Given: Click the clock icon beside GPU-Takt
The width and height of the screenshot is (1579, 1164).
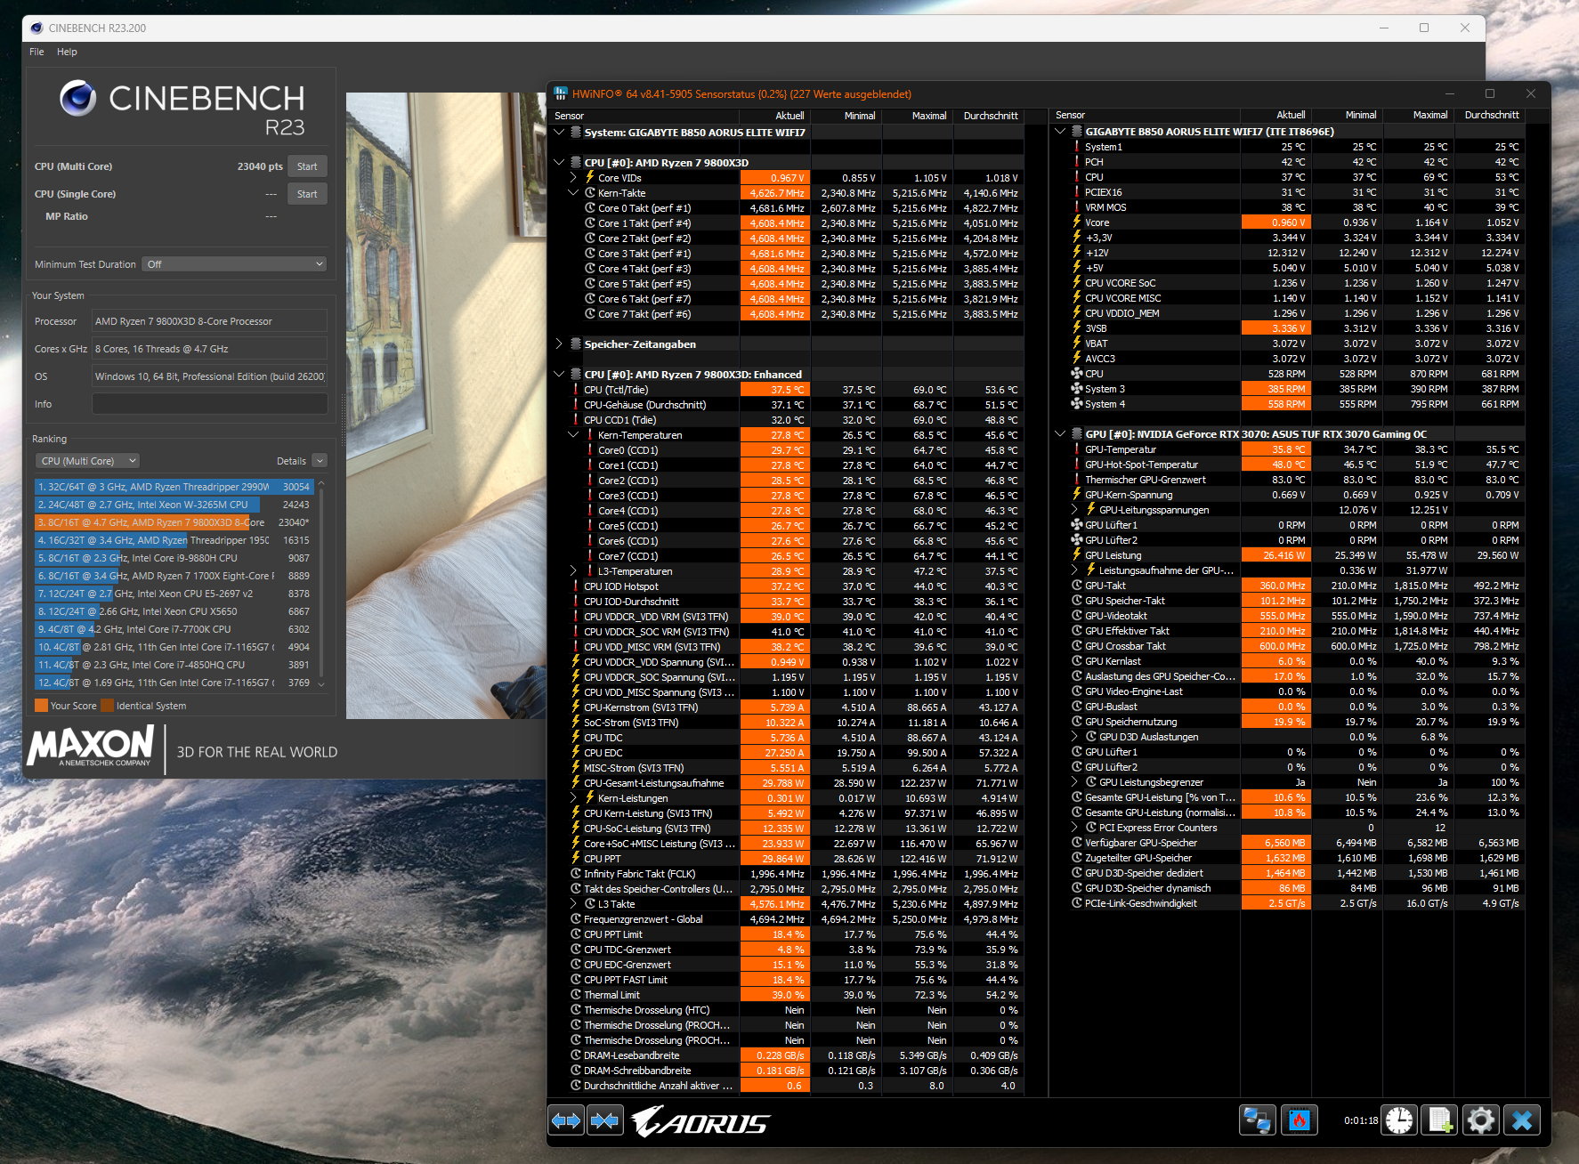Looking at the screenshot, I should pyautogui.click(x=1077, y=586).
